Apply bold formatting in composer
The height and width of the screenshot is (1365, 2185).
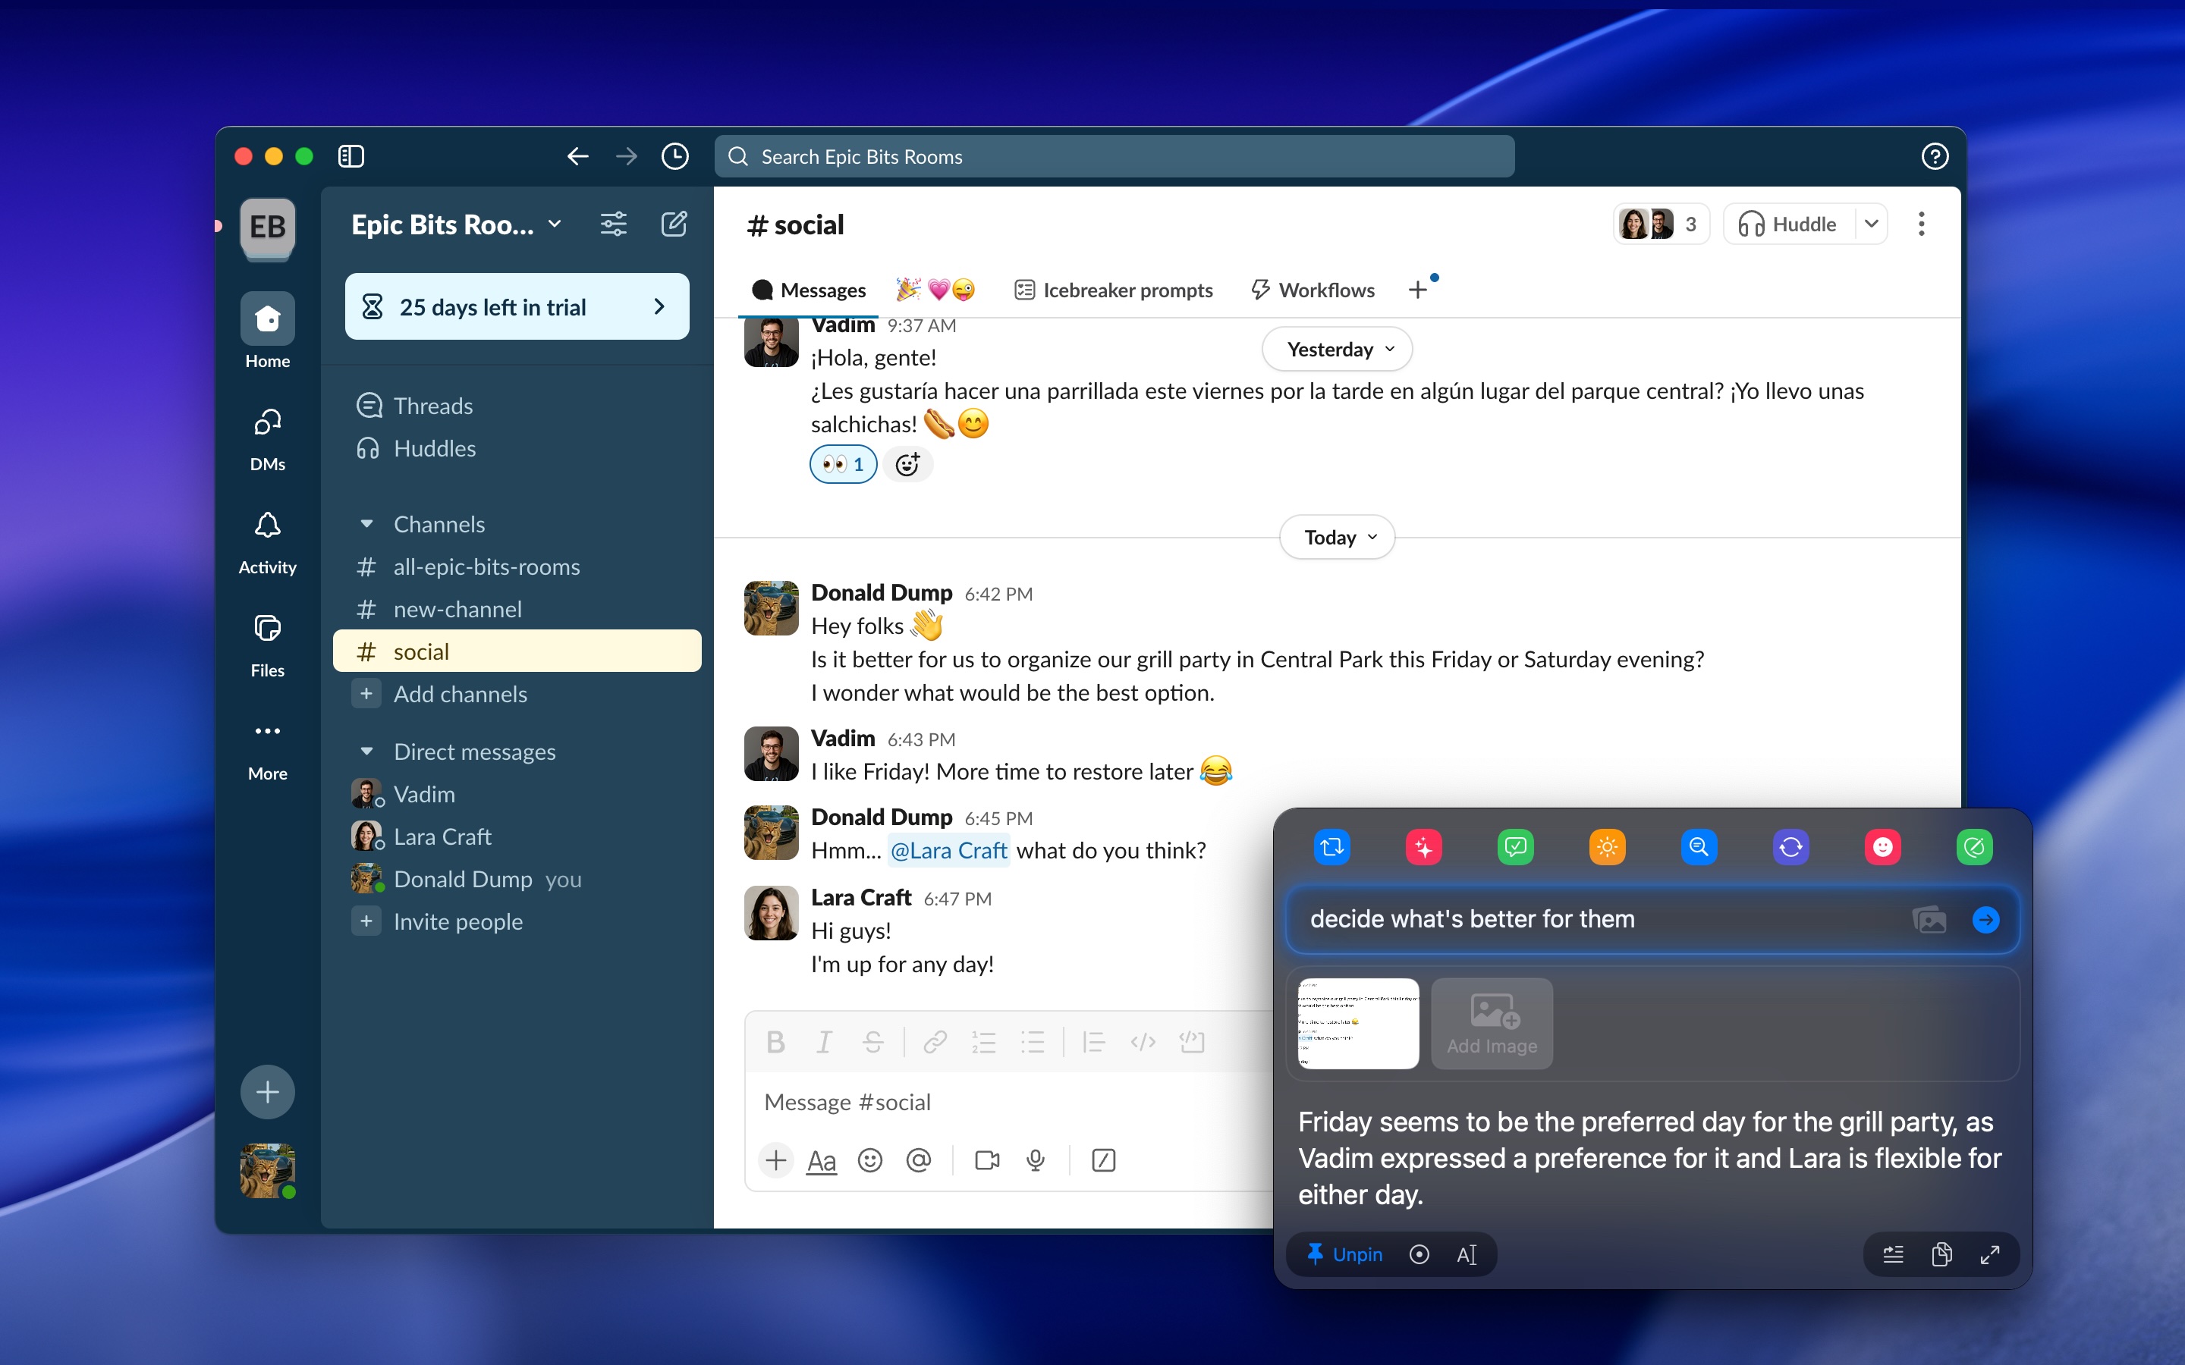(x=775, y=1042)
